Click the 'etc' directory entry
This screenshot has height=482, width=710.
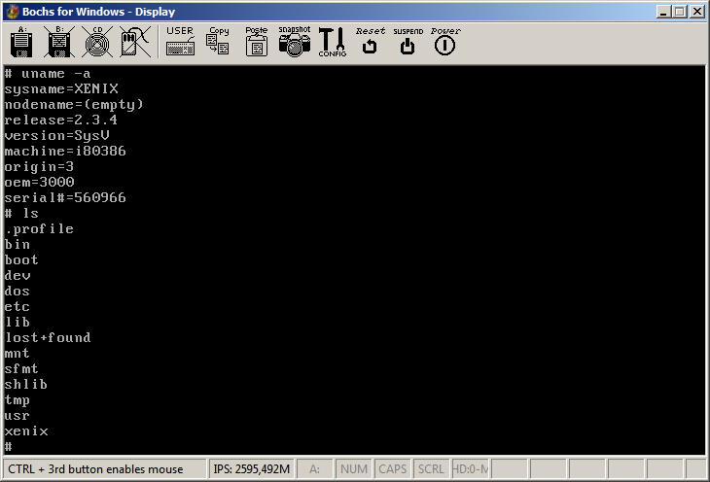click(18, 307)
